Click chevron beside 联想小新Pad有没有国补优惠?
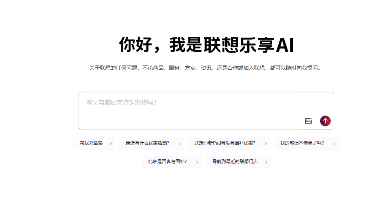This screenshot has height=215, width=374. pyautogui.click(x=265, y=144)
